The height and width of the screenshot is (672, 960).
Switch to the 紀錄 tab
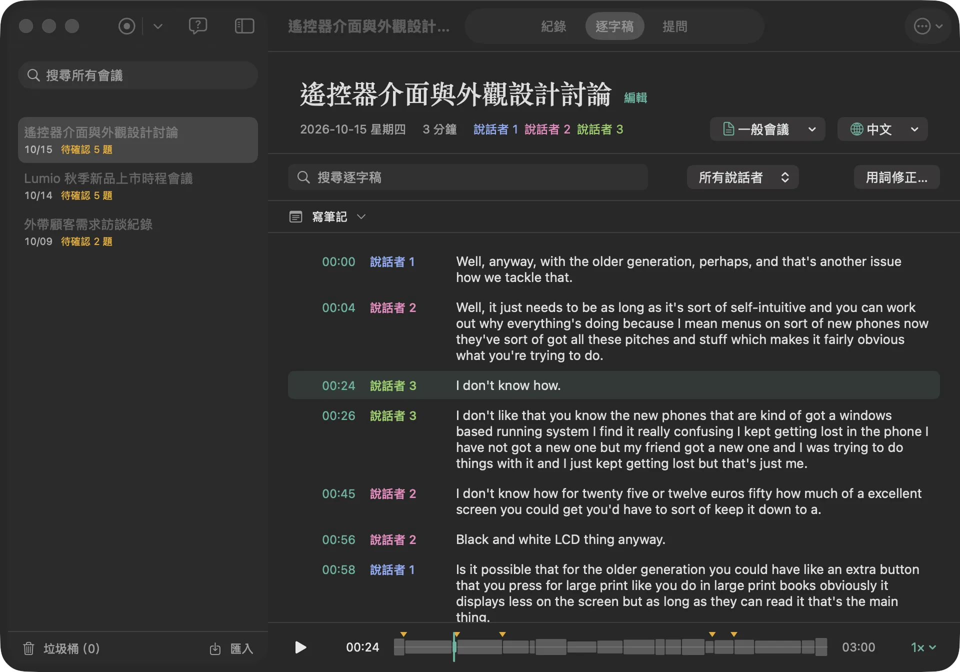click(553, 26)
